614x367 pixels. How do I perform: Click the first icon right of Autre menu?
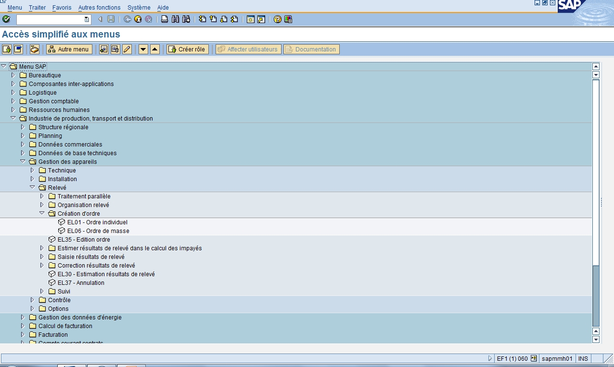click(103, 49)
